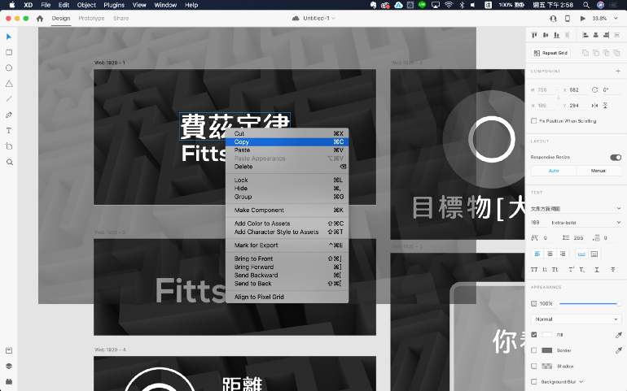Click the mobile device preview icon
The width and height of the screenshot is (627, 391).
pyautogui.click(x=567, y=19)
